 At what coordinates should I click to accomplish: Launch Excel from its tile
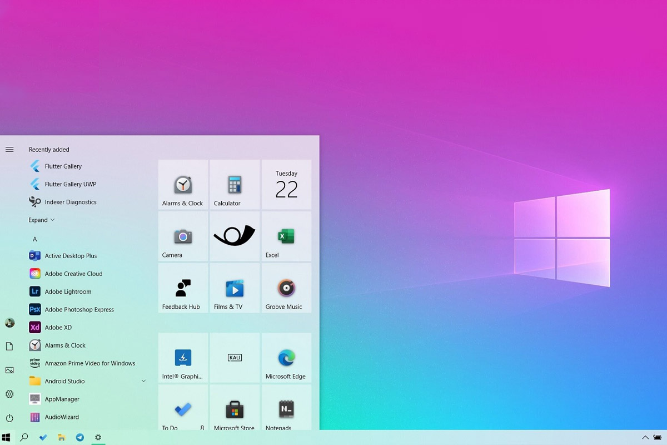pyautogui.click(x=286, y=236)
